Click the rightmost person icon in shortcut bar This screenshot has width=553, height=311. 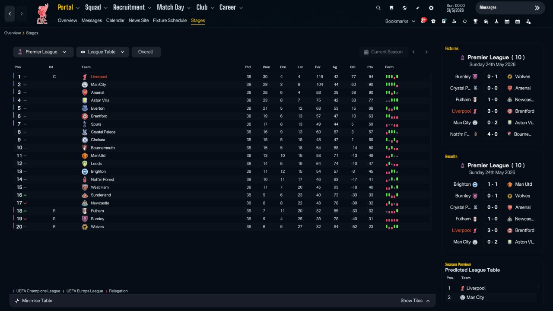(x=528, y=21)
